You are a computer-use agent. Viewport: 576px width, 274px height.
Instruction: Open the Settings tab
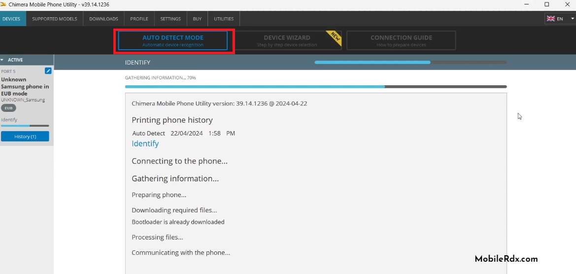170,19
